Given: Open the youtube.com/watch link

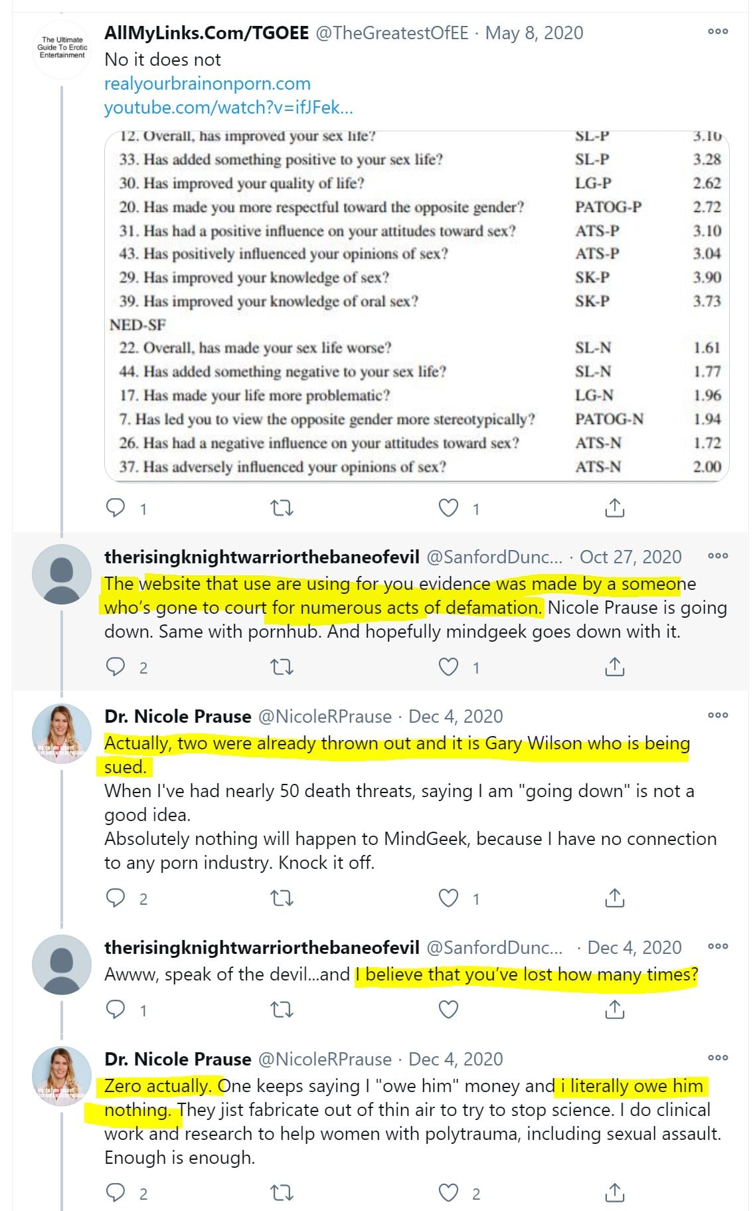Looking at the screenshot, I should click(228, 108).
